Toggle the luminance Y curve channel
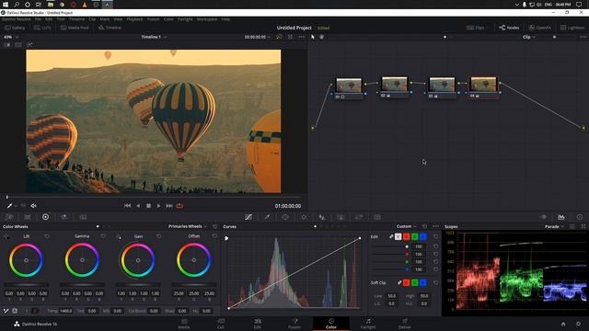The height and width of the screenshot is (331, 589). pyautogui.click(x=398, y=236)
